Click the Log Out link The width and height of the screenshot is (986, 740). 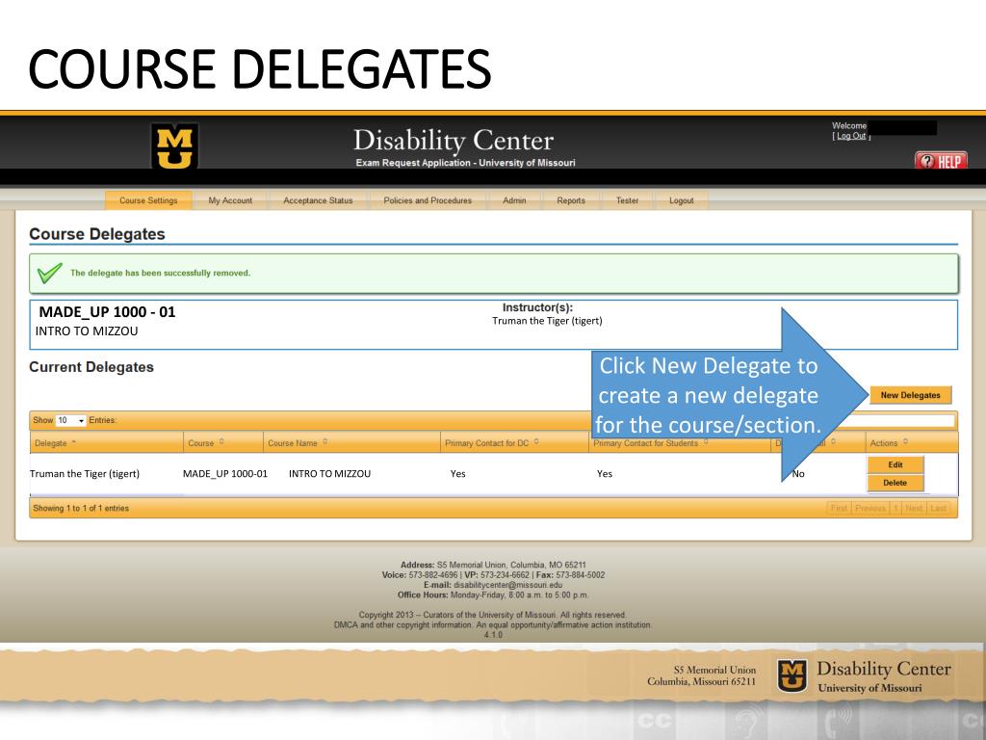tap(851, 136)
